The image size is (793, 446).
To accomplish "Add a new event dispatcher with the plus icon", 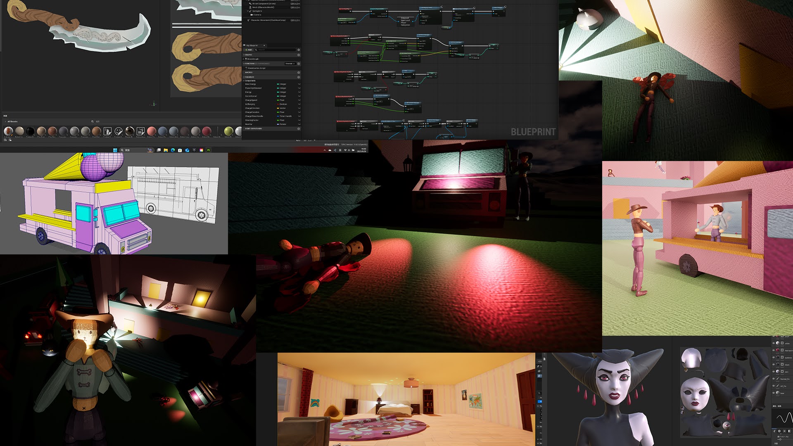I will (299, 128).
